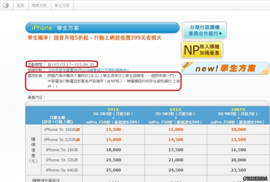
Task: Click price 11,000 in the 691元 column
Action: (x=175, y=130)
